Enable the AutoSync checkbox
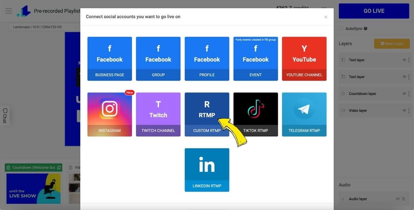The image size is (414, 210). [x=341, y=28]
